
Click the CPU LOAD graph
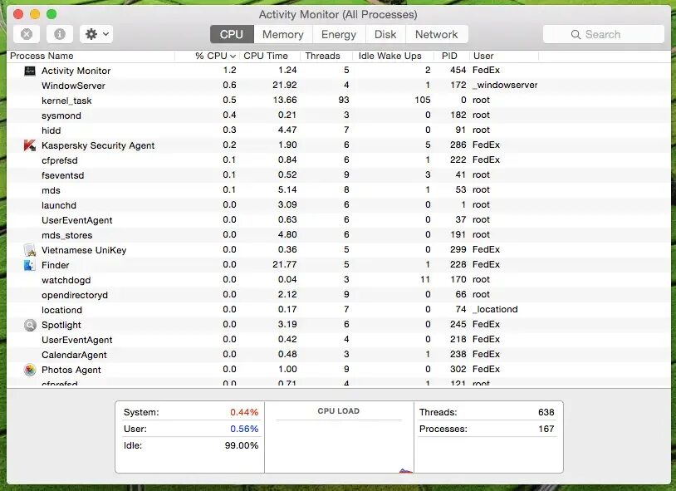click(339, 438)
